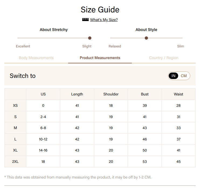The image size is (200, 189).
Task: Click the Size Guide heading
Action: point(100,10)
